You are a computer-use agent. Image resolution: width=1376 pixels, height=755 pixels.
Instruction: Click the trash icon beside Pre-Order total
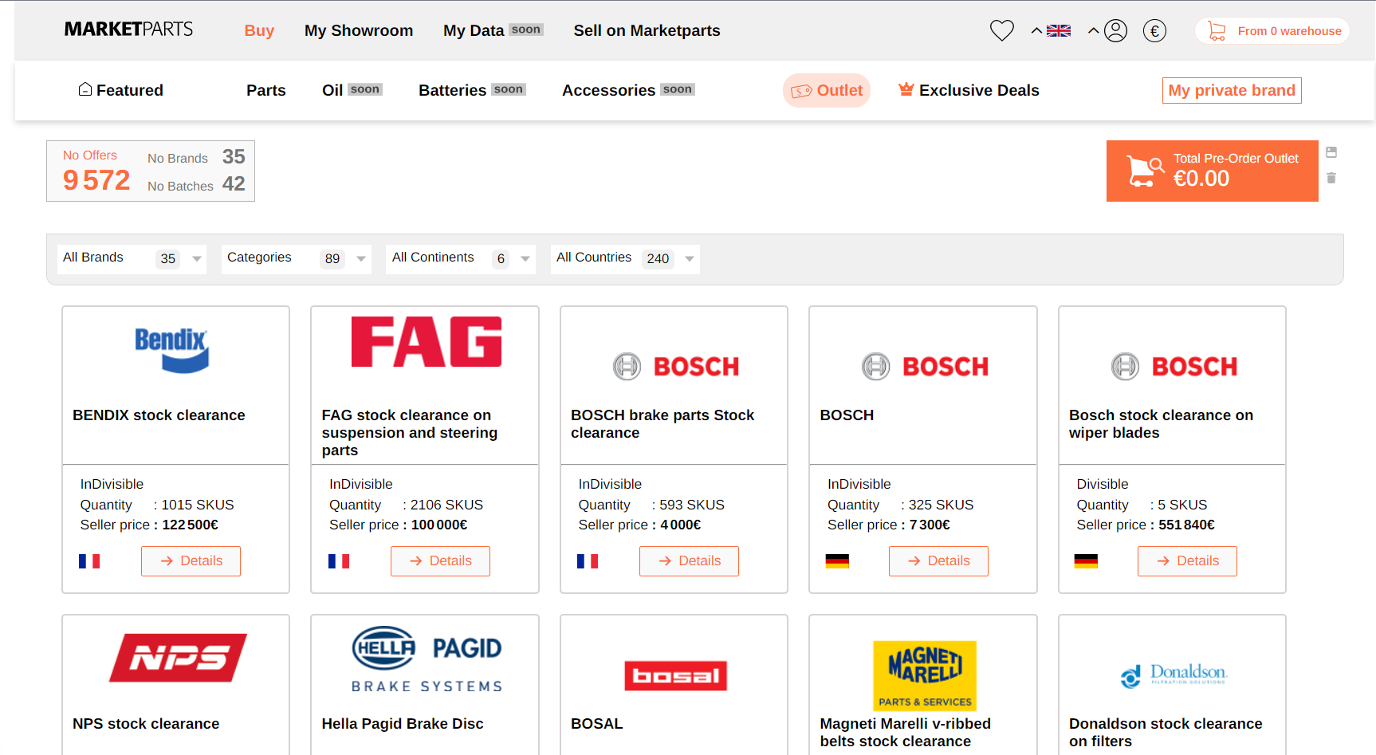(1331, 178)
